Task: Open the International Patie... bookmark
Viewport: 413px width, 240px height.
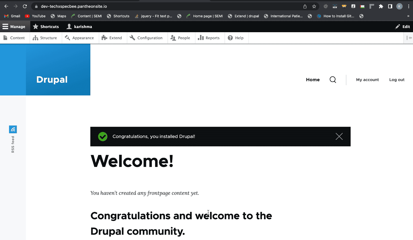Action: click(x=283, y=16)
